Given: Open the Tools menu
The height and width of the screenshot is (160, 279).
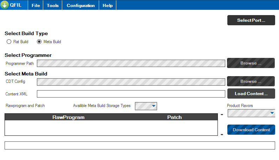Looking at the screenshot, I should pos(53,5).
